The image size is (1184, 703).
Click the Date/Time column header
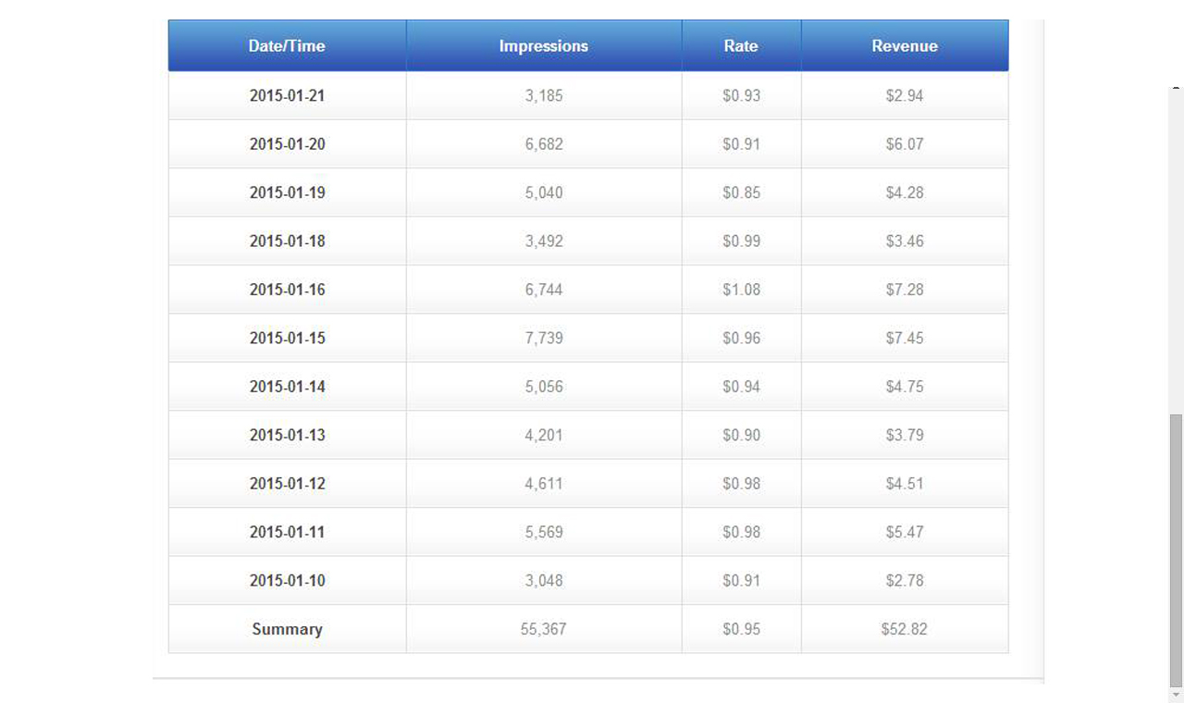(x=287, y=45)
